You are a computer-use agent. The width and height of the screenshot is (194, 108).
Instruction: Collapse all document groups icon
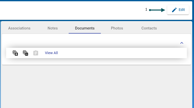pyautogui.click(x=26, y=53)
